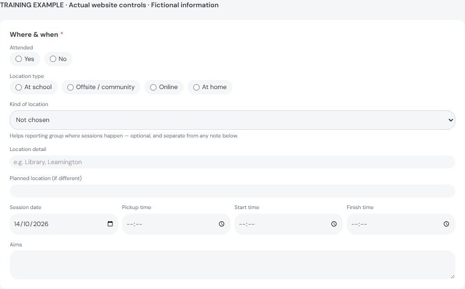Open the Finish time clock picker icon
Screen dimensions: 465x289
pos(446,224)
